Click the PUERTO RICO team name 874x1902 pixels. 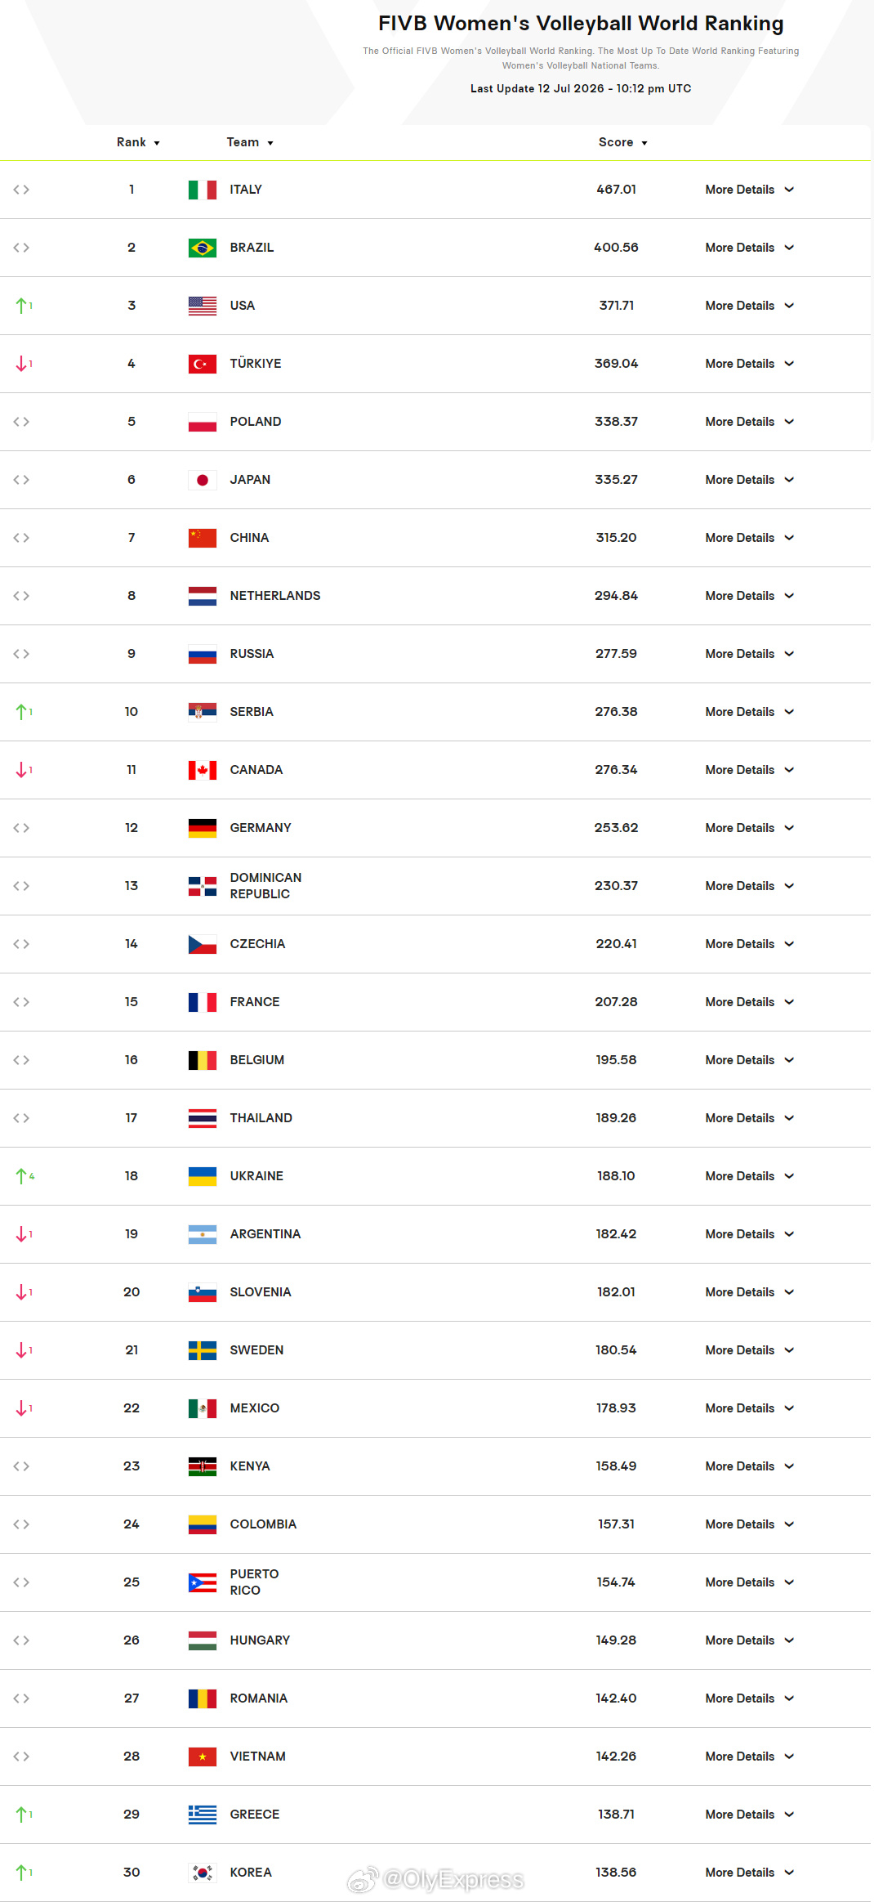(x=254, y=1582)
